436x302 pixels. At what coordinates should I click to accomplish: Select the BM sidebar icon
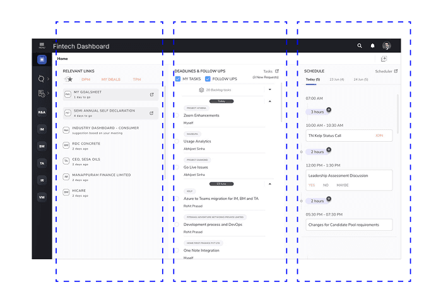point(42,146)
